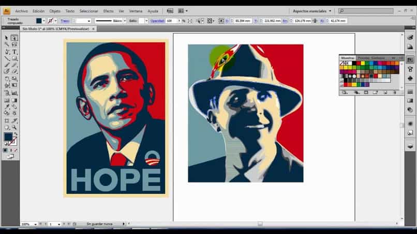The image size is (417, 234).
Task: Open the Symbols panel icon (club shape)
Action: click(410, 79)
